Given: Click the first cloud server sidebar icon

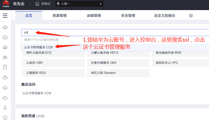Looking at the screenshot, I should [x=5, y=27].
